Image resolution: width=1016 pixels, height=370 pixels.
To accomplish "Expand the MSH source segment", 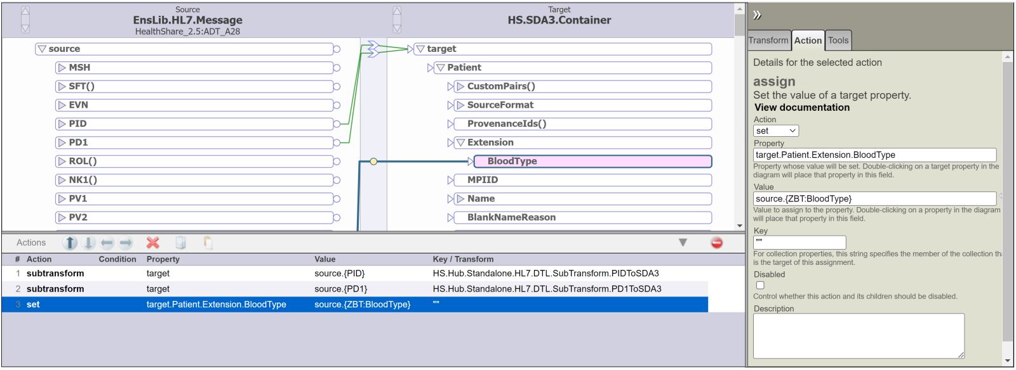I will click(62, 68).
